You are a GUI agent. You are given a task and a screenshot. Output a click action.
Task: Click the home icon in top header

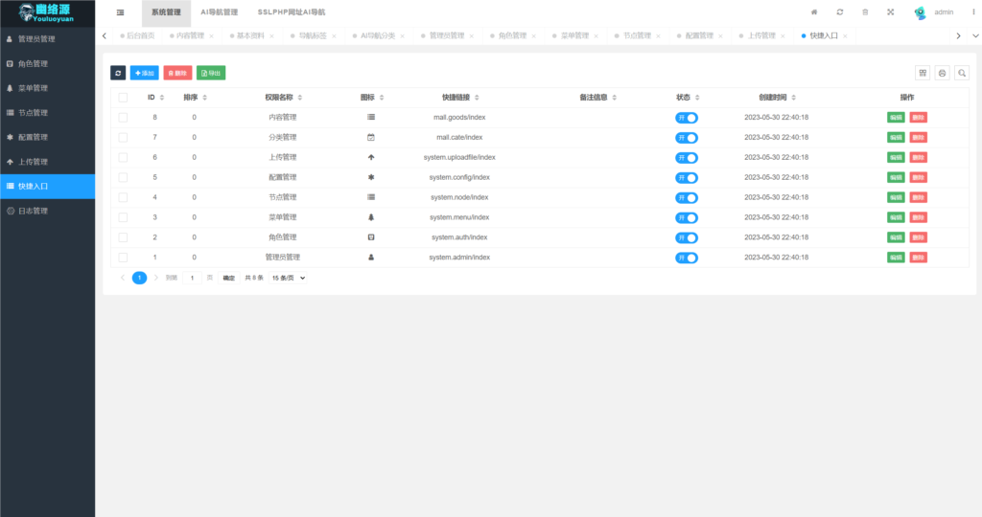(814, 12)
